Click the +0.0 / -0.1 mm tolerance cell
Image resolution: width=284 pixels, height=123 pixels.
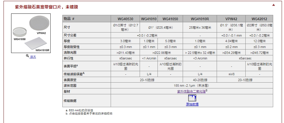pos(231,35)
